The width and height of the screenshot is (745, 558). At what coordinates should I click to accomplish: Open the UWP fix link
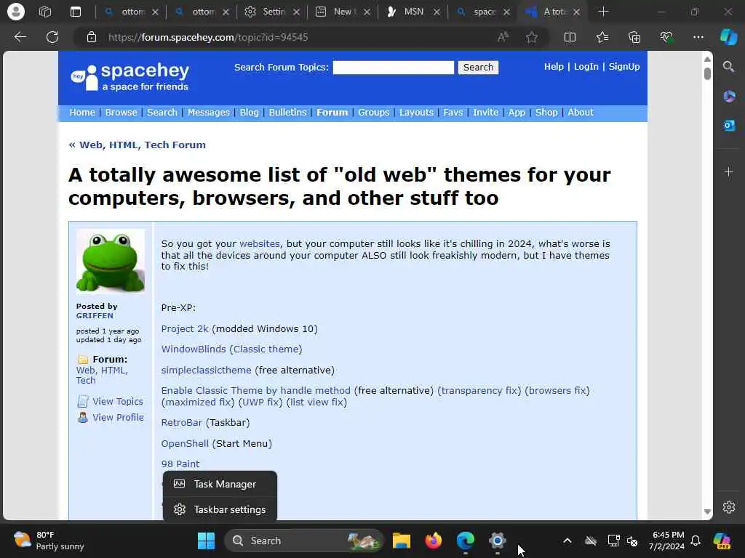[262, 403]
